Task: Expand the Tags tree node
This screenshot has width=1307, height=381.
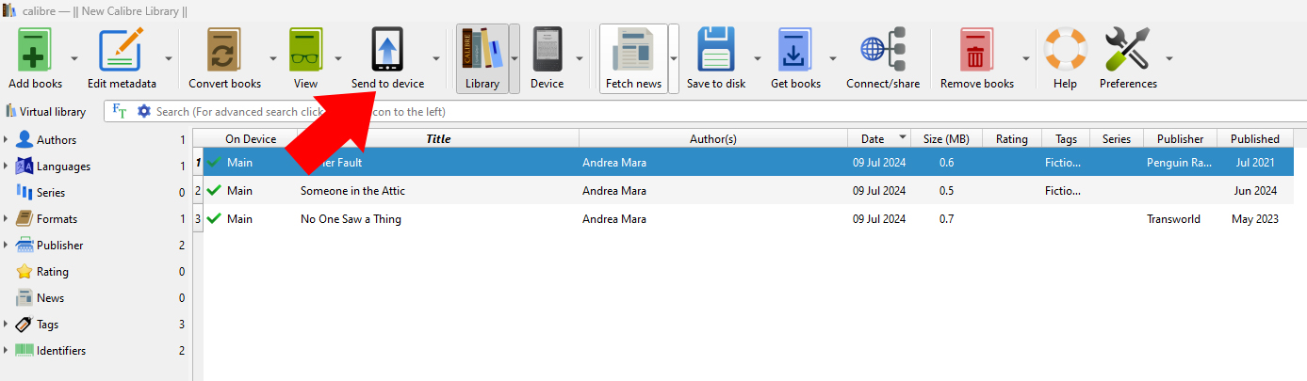Action: [7, 325]
